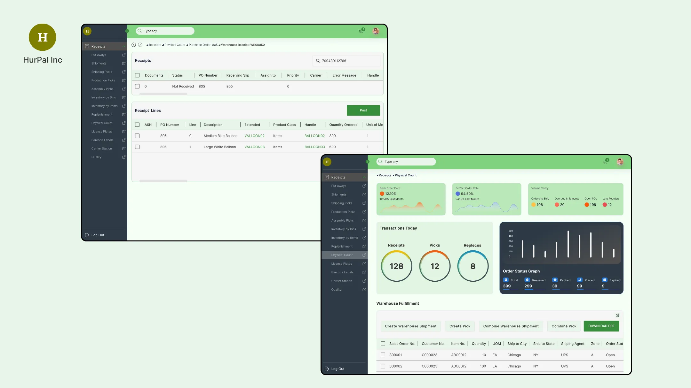Click the Log Out icon at sidebar bottom

coord(87,235)
